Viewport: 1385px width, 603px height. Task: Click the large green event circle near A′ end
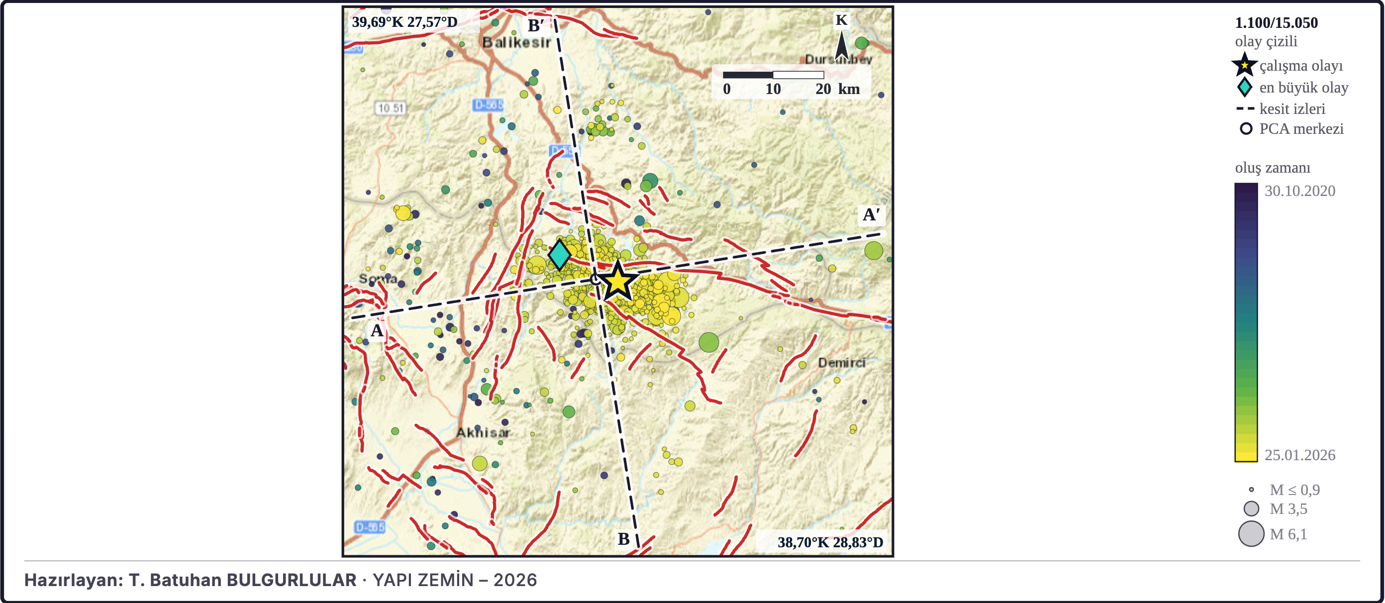pos(874,251)
